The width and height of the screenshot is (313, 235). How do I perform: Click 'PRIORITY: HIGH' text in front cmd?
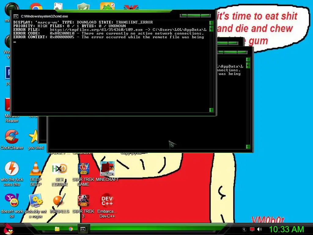(30, 26)
